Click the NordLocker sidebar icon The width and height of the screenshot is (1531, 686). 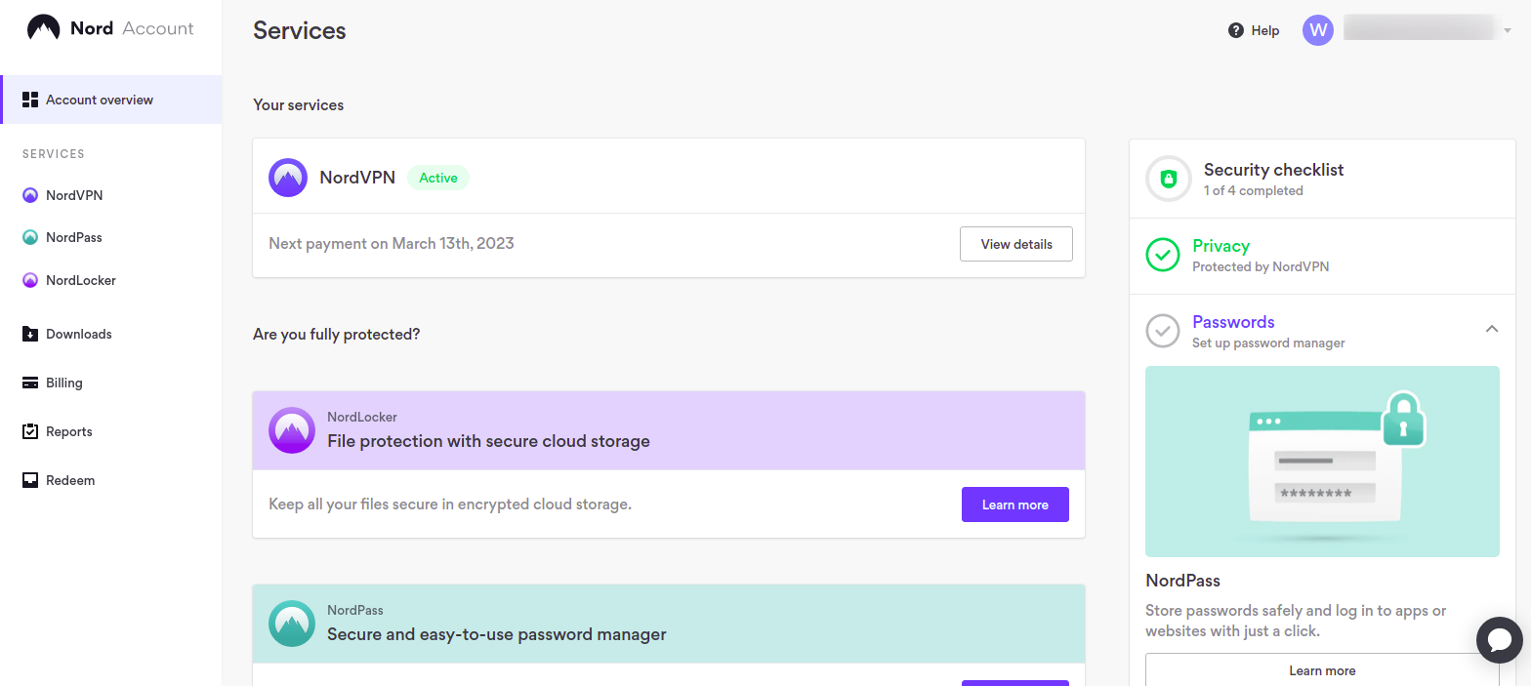(x=30, y=280)
